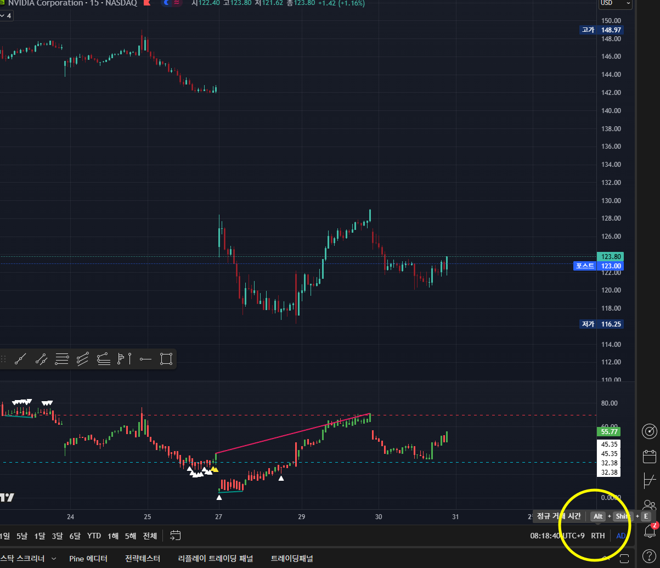The height and width of the screenshot is (568, 660).
Task: Select the flat top/bottom channel tool
Action: tap(103, 359)
